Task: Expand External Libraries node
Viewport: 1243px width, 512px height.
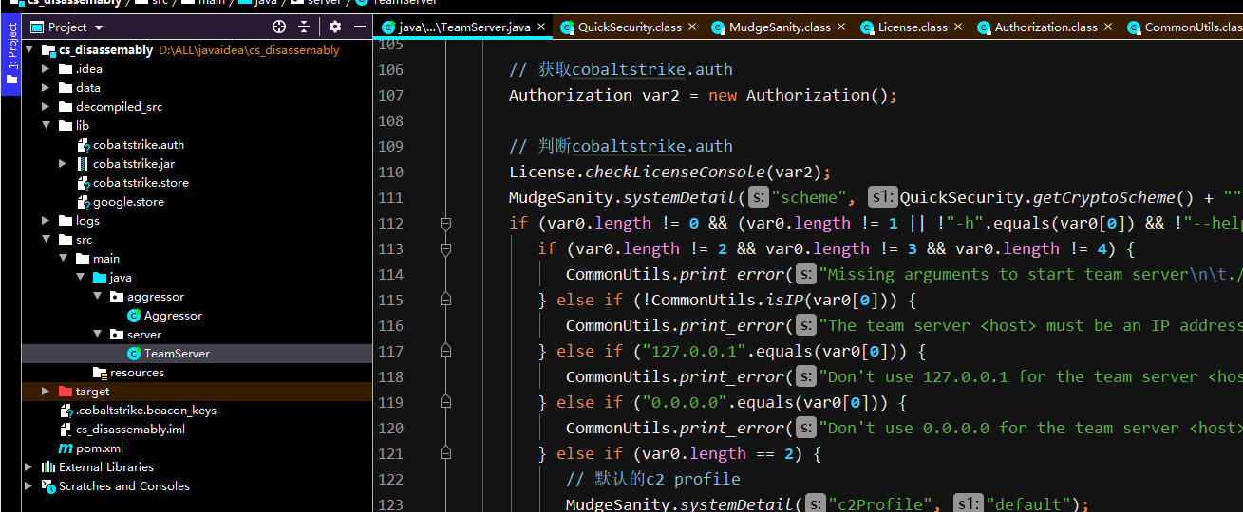Action: [29, 467]
